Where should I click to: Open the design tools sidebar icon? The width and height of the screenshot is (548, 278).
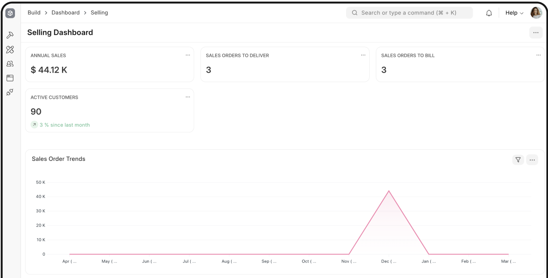[10, 49]
